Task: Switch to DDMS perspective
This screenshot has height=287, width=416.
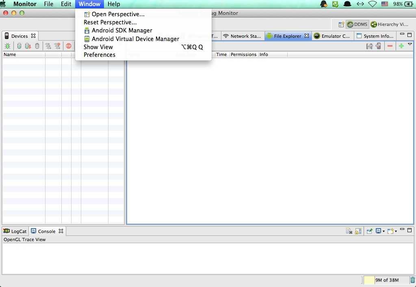Action: point(357,24)
